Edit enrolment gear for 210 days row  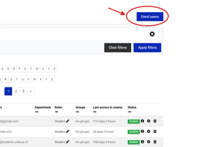(x=149, y=121)
